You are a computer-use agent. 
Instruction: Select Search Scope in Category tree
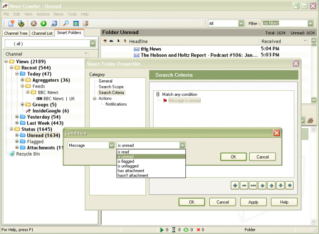point(111,87)
